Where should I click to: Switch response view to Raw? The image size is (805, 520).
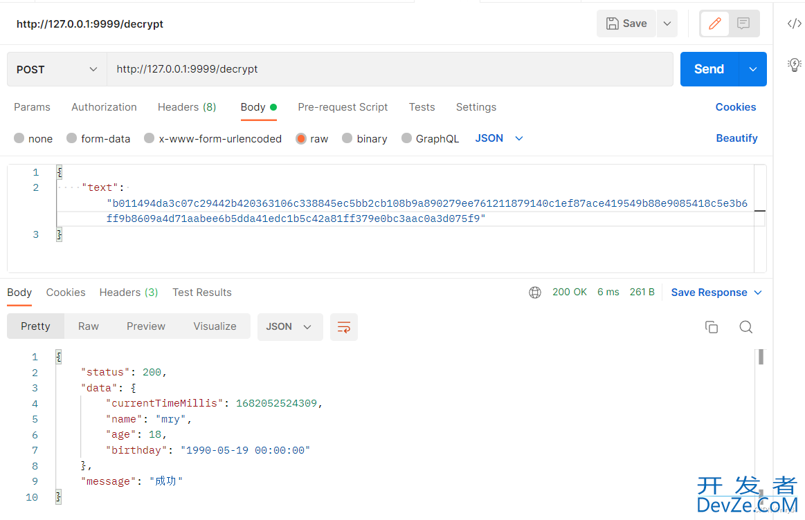tap(89, 326)
